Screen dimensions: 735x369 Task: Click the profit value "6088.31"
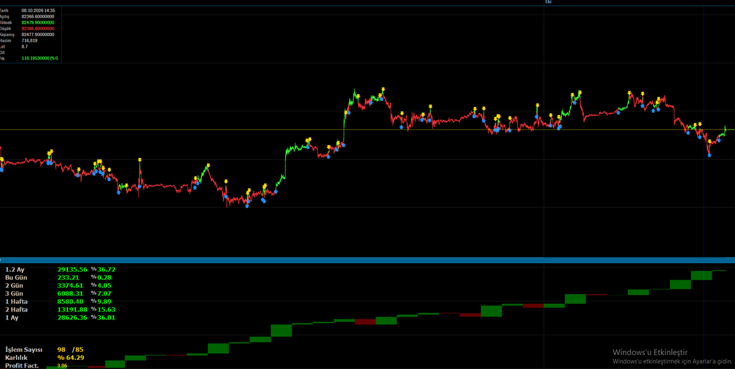click(70, 293)
